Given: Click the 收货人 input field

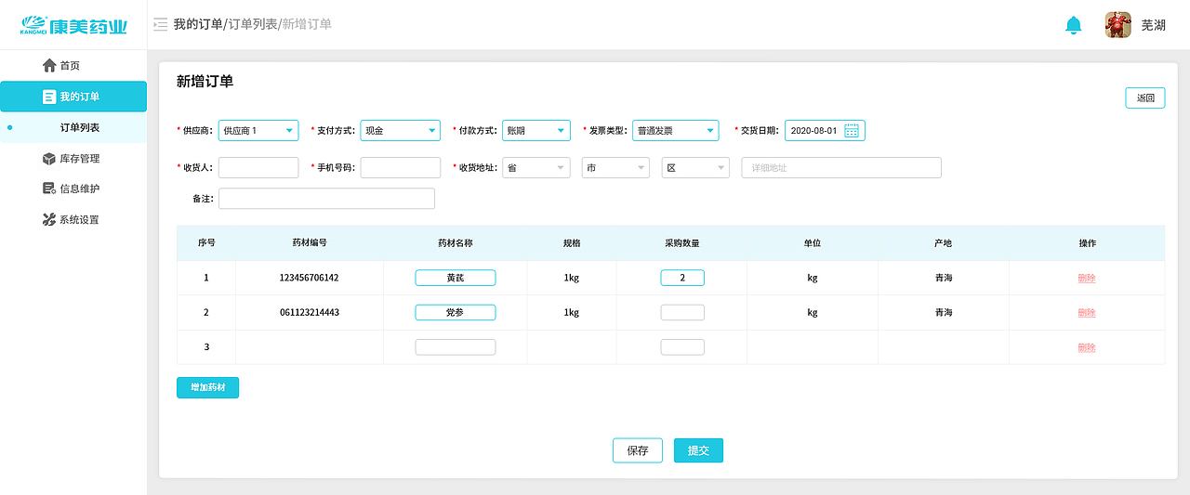Looking at the screenshot, I should (x=258, y=168).
